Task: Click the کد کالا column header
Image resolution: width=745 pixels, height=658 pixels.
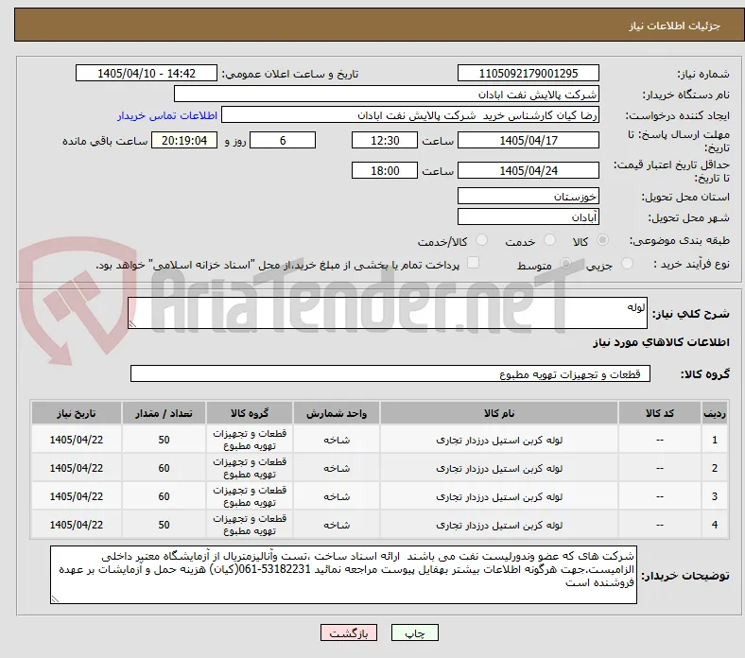Action: 660,413
